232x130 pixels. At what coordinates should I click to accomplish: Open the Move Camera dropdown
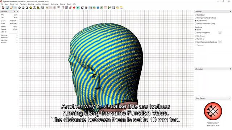click(x=213, y=98)
